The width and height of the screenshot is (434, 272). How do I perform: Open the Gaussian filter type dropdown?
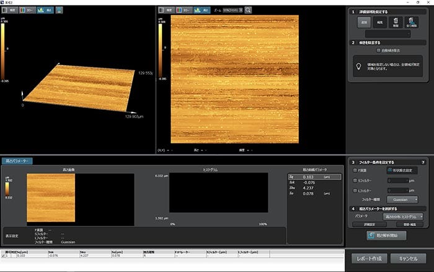coord(402,199)
